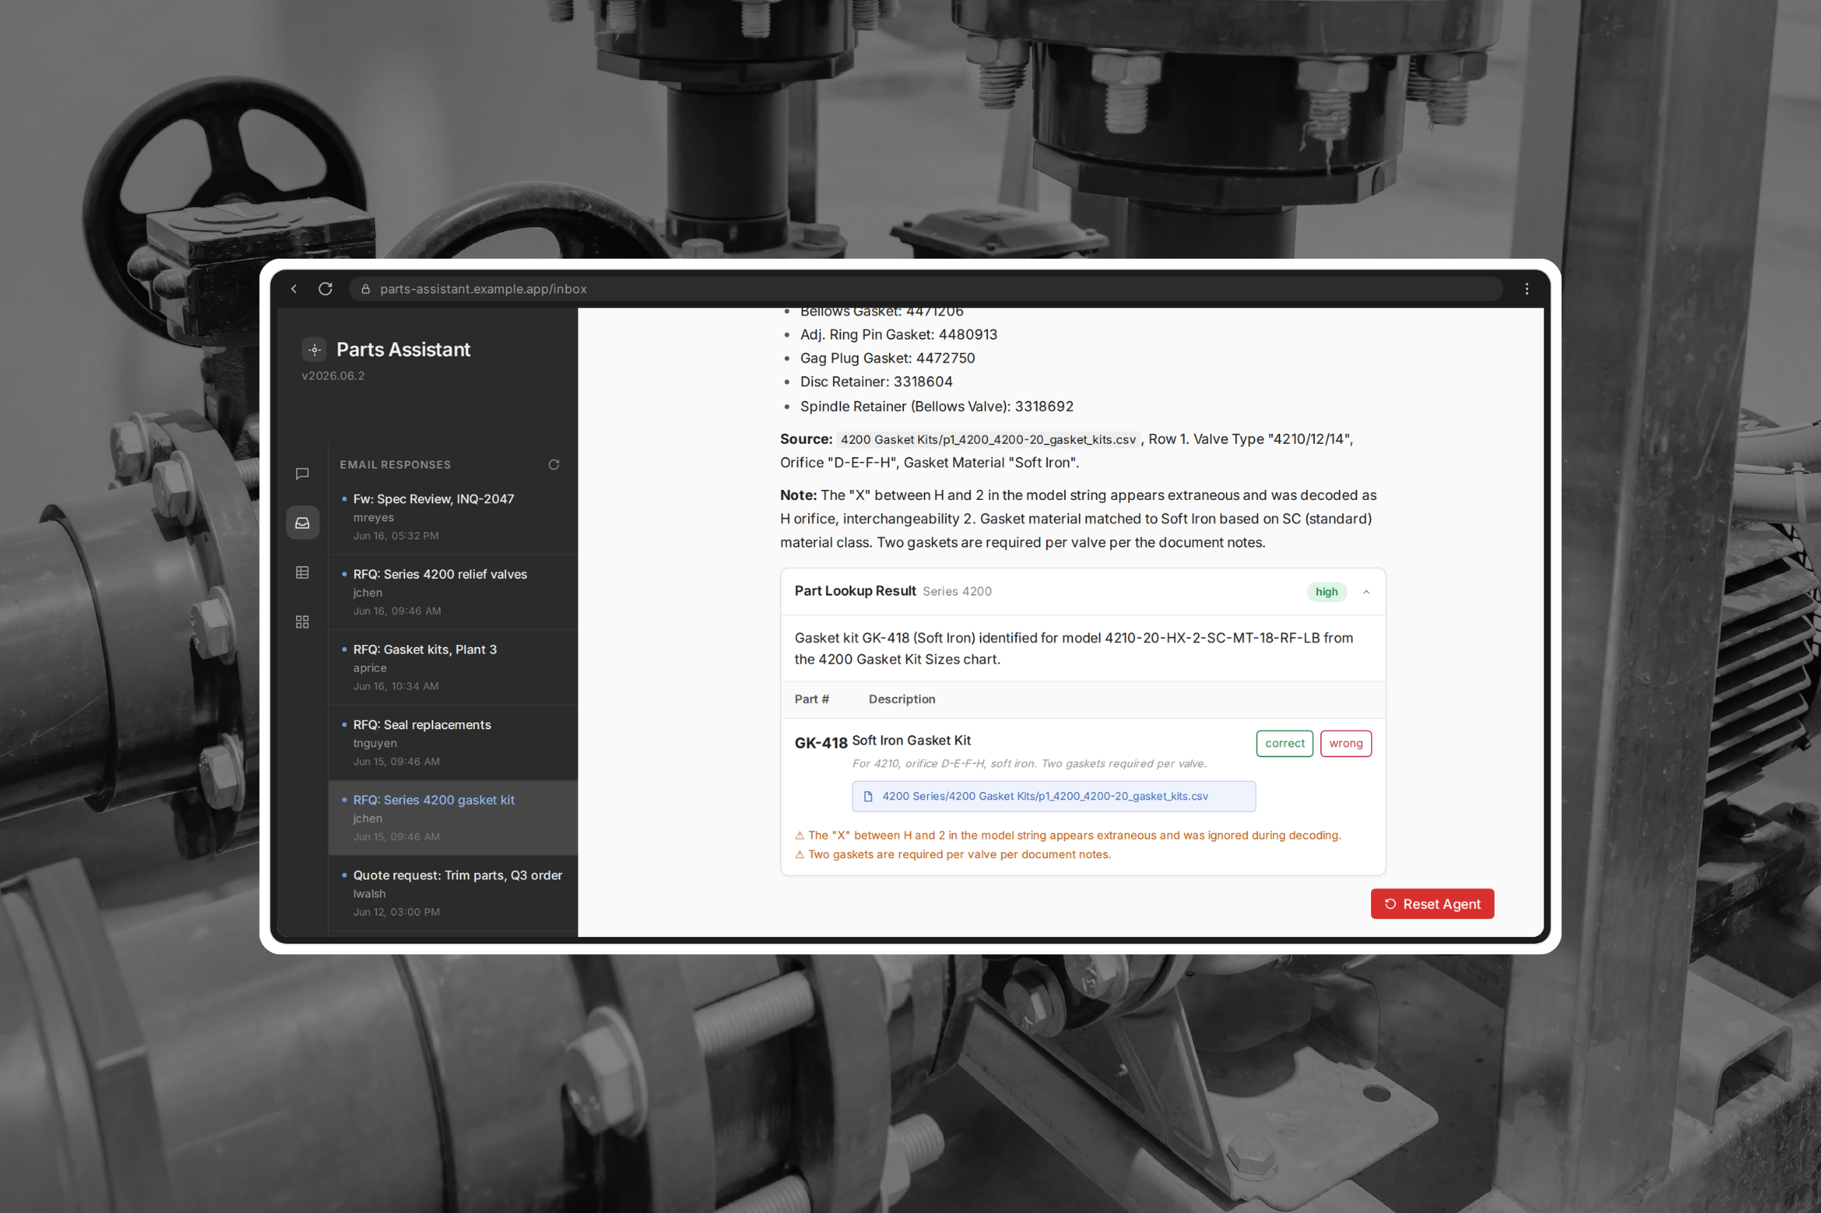Reload the page with the refresh icon
The image size is (1821, 1213).
pos(326,288)
